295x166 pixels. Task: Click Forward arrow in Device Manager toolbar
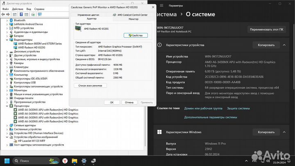coord(8,14)
